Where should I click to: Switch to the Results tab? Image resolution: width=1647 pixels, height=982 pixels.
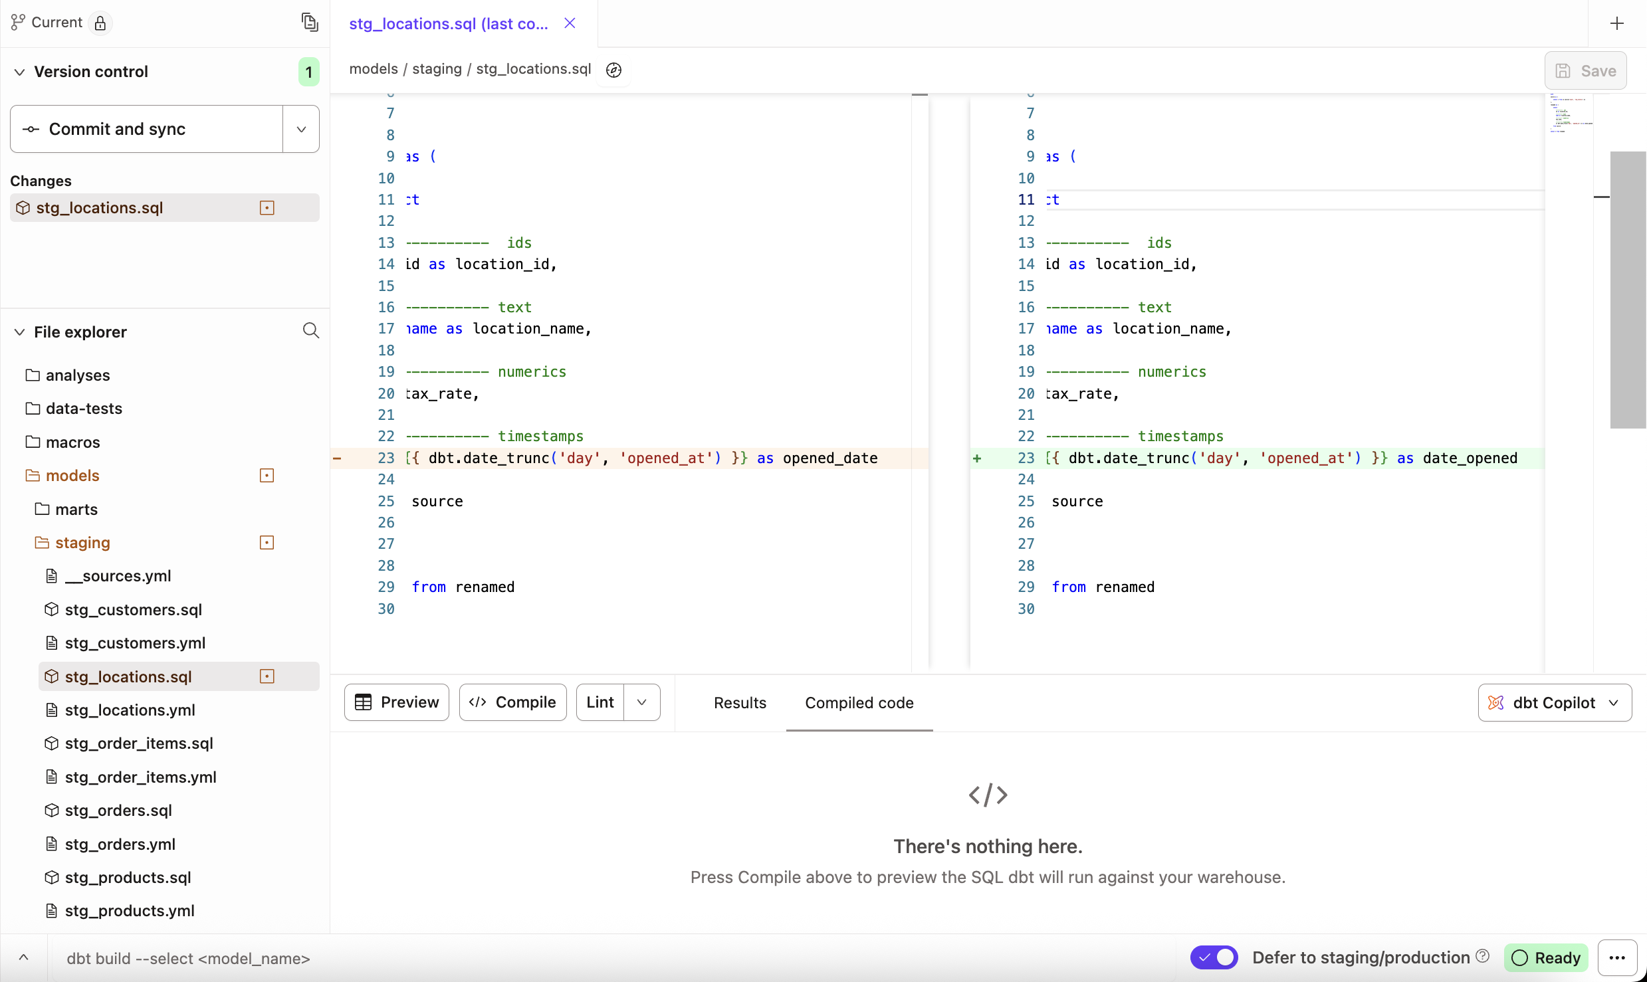(x=740, y=702)
